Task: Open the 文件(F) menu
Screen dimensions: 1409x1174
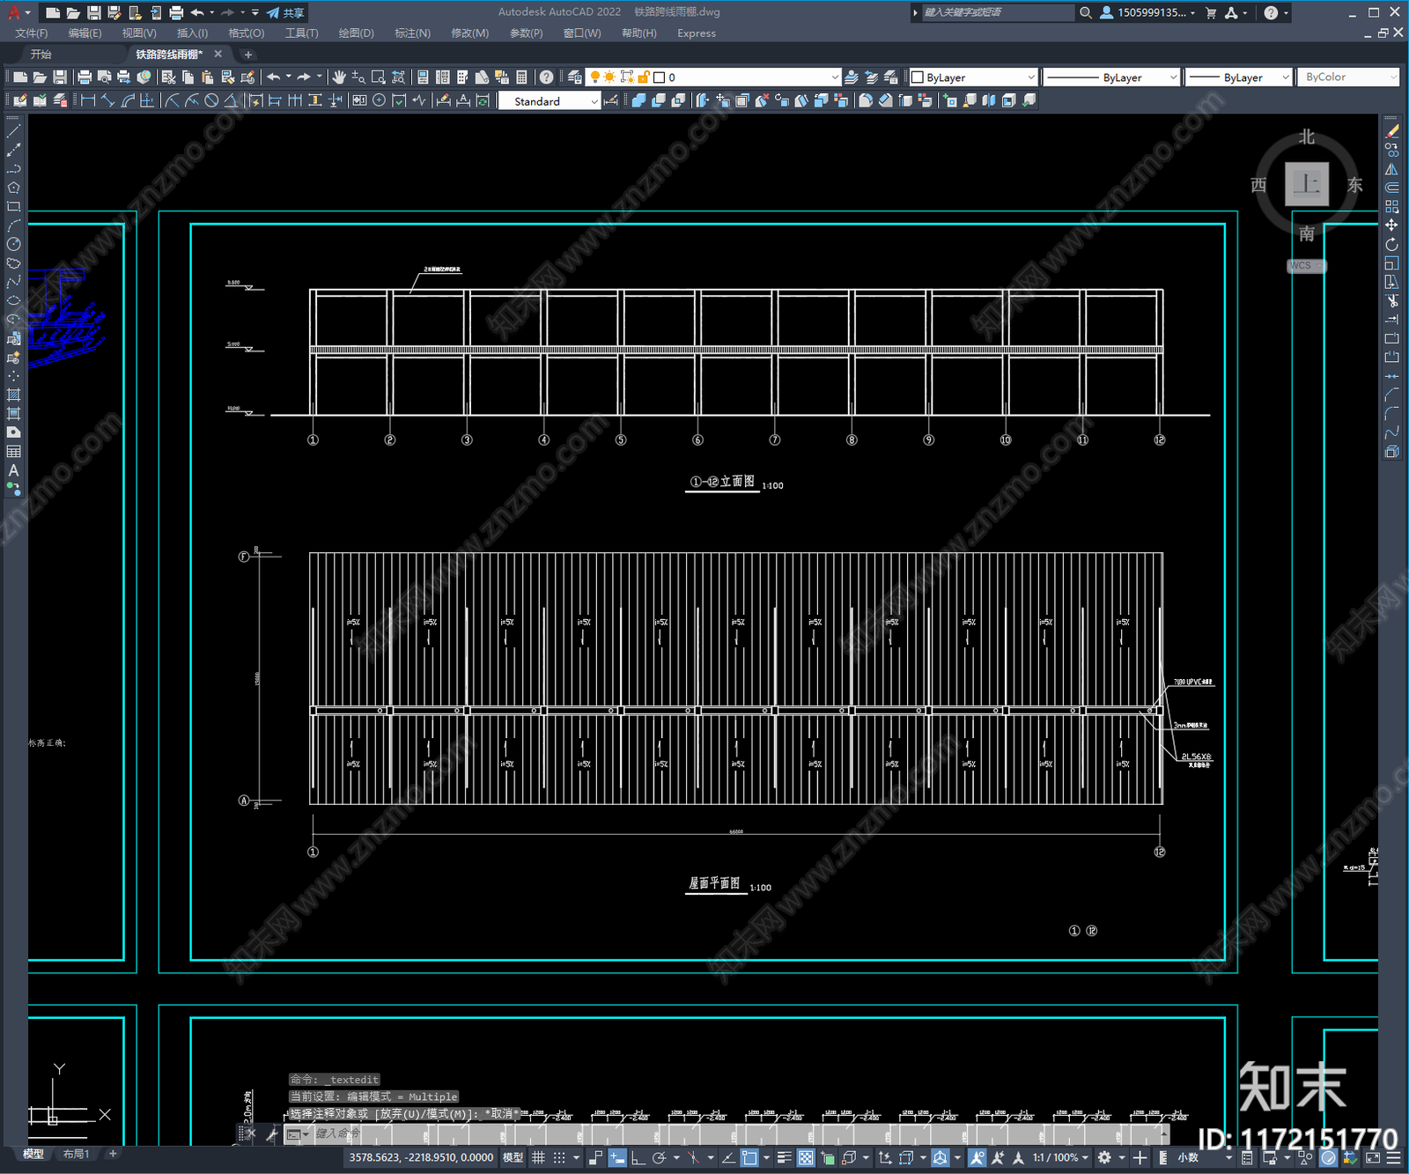Action: [x=32, y=33]
